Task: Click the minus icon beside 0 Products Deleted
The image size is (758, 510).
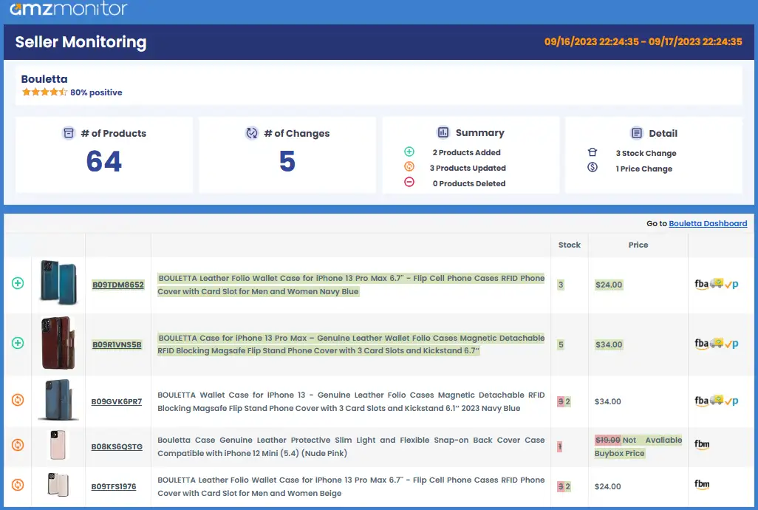Action: pos(409,183)
